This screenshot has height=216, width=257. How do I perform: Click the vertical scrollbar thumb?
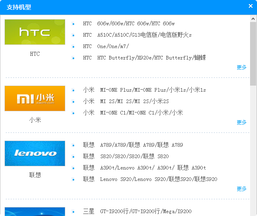(x=253, y=54)
